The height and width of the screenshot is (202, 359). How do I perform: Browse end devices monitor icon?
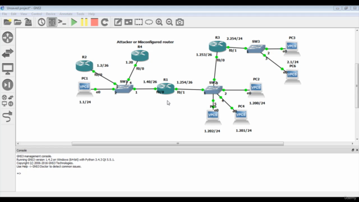click(x=7, y=69)
